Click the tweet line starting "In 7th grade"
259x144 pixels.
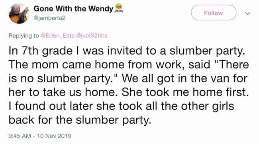[x=127, y=51]
